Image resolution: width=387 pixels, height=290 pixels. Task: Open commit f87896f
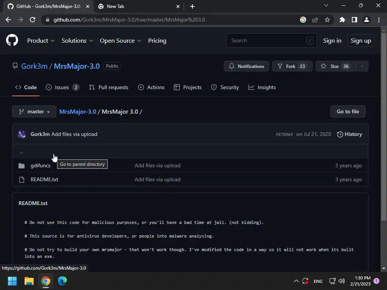tap(284, 134)
